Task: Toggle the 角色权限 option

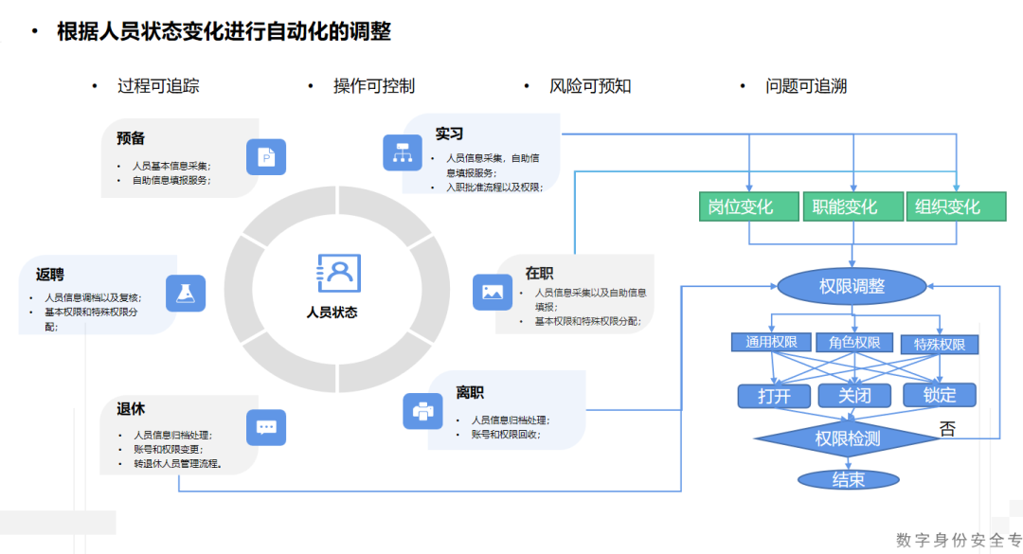Action: [855, 344]
